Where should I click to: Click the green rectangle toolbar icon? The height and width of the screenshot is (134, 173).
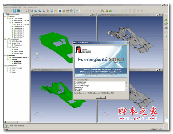[110, 11]
